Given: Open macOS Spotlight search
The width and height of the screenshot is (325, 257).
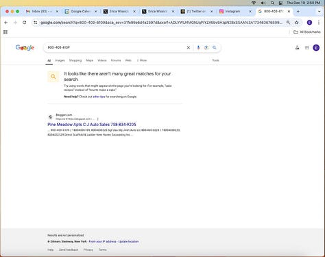Looking at the screenshot, I should 272,3.
